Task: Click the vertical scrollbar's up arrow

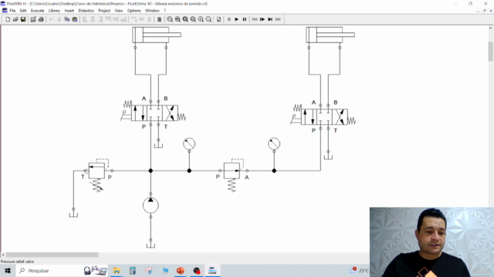Action: 491,28
